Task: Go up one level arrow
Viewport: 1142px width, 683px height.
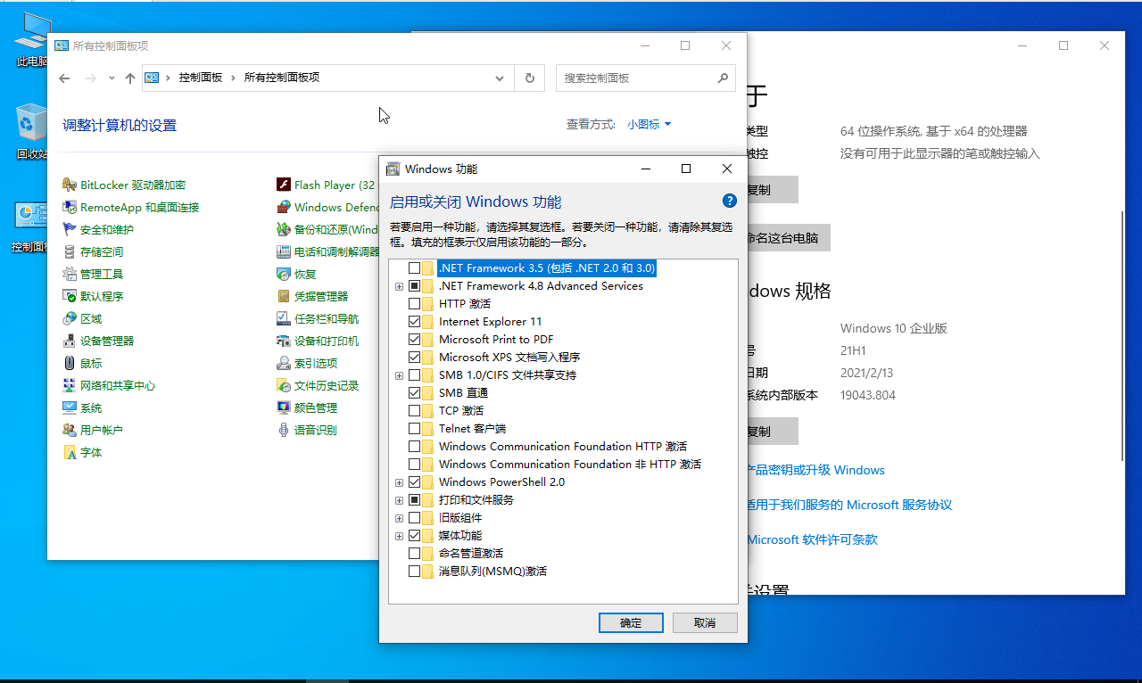Action: (x=130, y=78)
